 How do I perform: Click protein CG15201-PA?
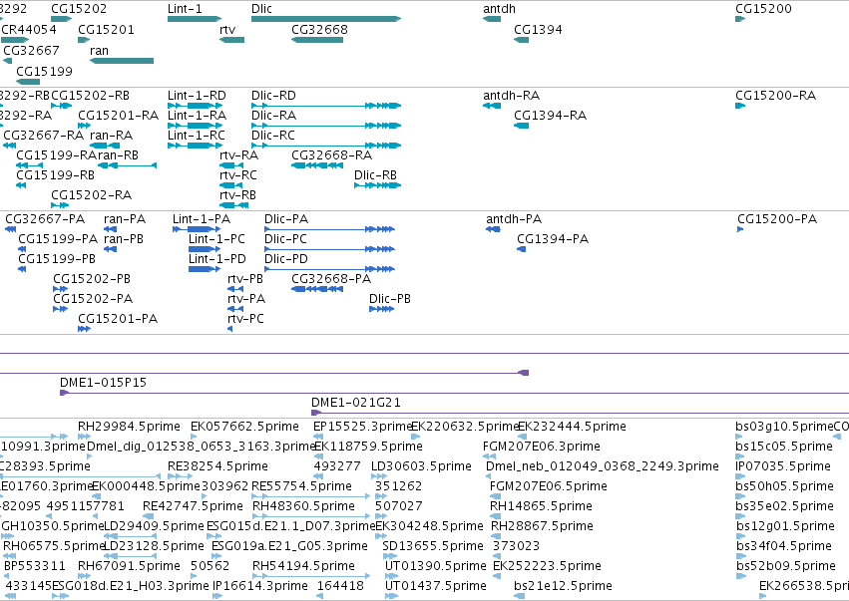click(118, 319)
